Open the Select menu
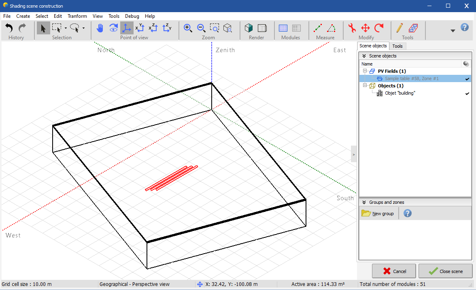 (x=42, y=16)
